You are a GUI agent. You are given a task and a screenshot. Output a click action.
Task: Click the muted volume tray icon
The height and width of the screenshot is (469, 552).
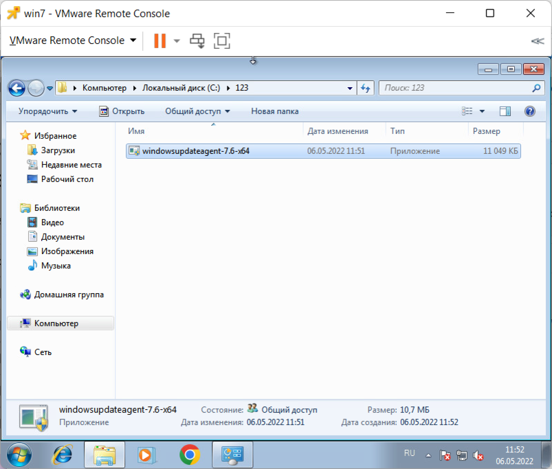(478, 456)
